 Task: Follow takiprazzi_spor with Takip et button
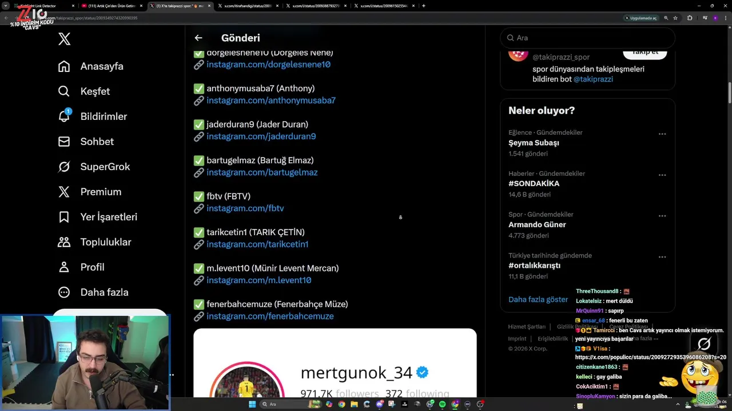645,53
